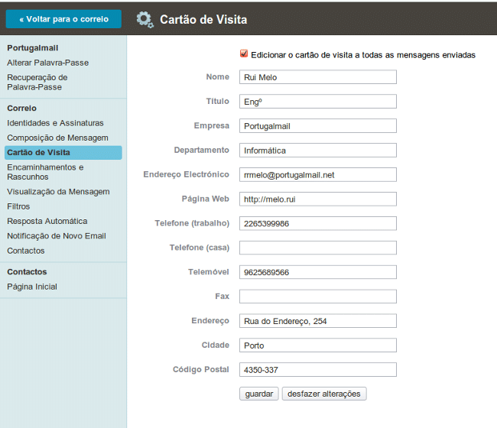This screenshot has height=428, width=497.
Task: Select Filtros in the sidebar
Action: point(18,206)
